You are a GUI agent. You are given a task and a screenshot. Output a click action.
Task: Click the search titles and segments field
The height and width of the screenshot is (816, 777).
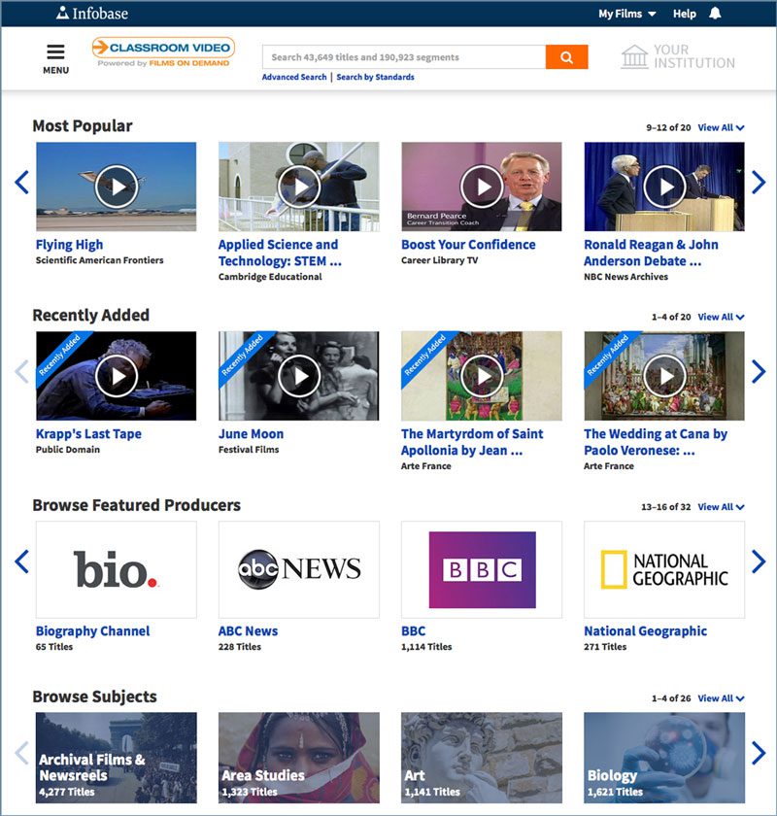click(404, 56)
